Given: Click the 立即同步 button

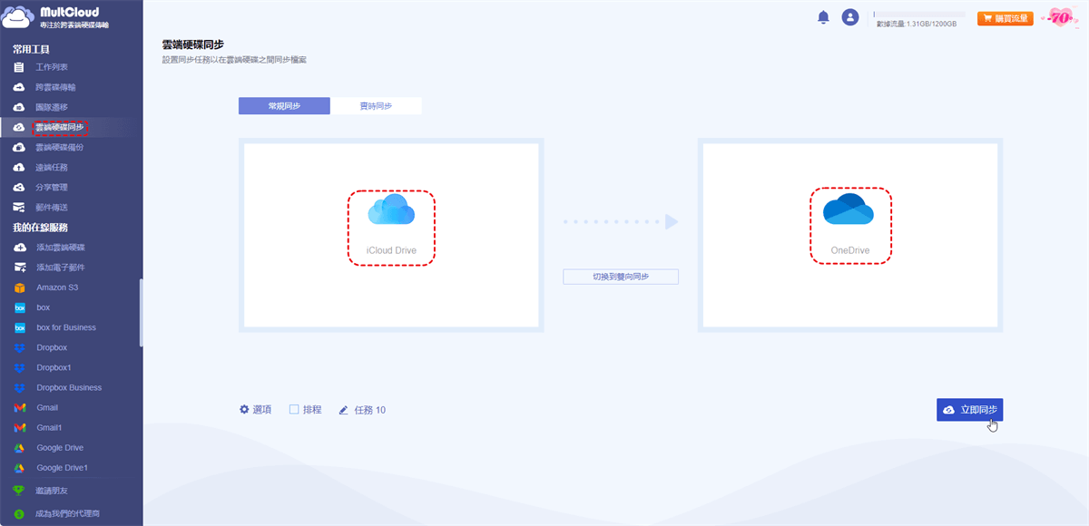Looking at the screenshot, I should pos(969,410).
